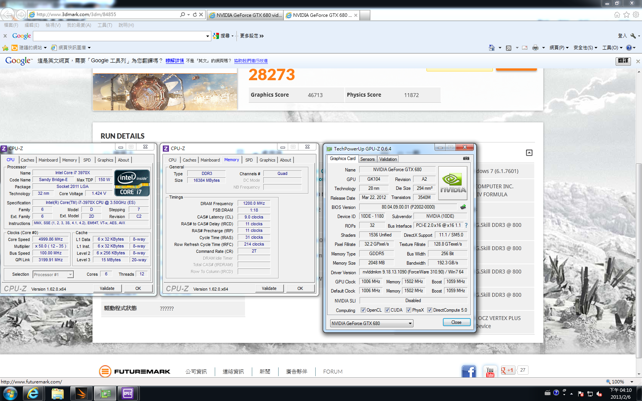The image size is (642, 401).
Task: Click the browser back arrow button
Action: 7,15
